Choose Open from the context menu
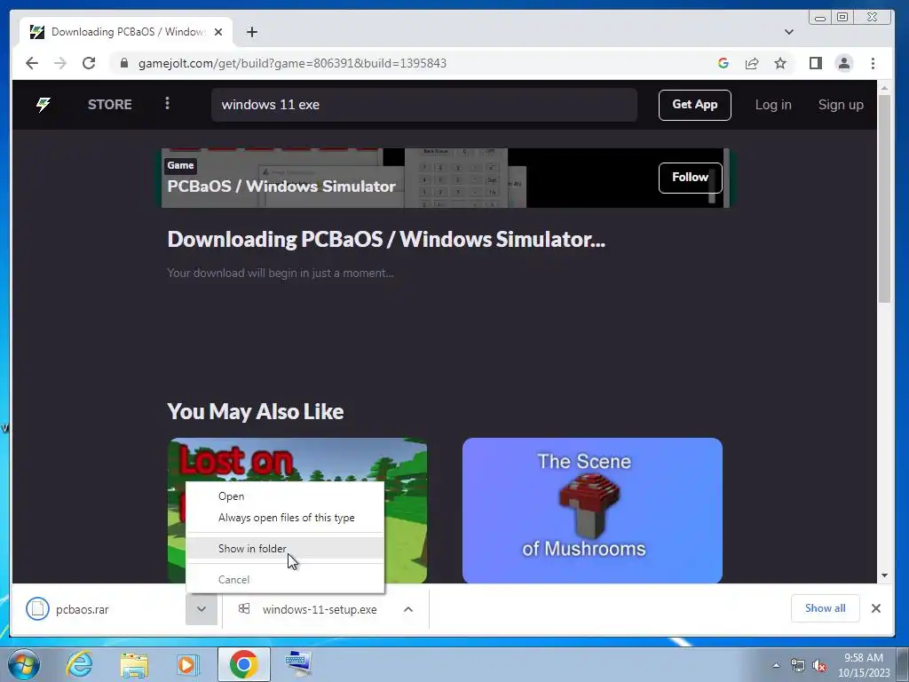Screen dimensions: 909x682 (285, 496)
